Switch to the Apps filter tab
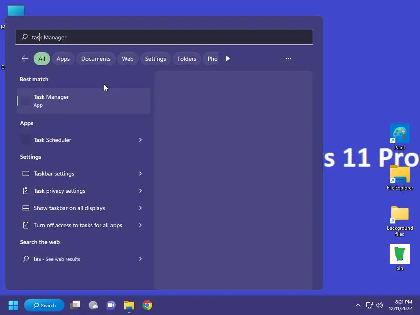 [63, 59]
